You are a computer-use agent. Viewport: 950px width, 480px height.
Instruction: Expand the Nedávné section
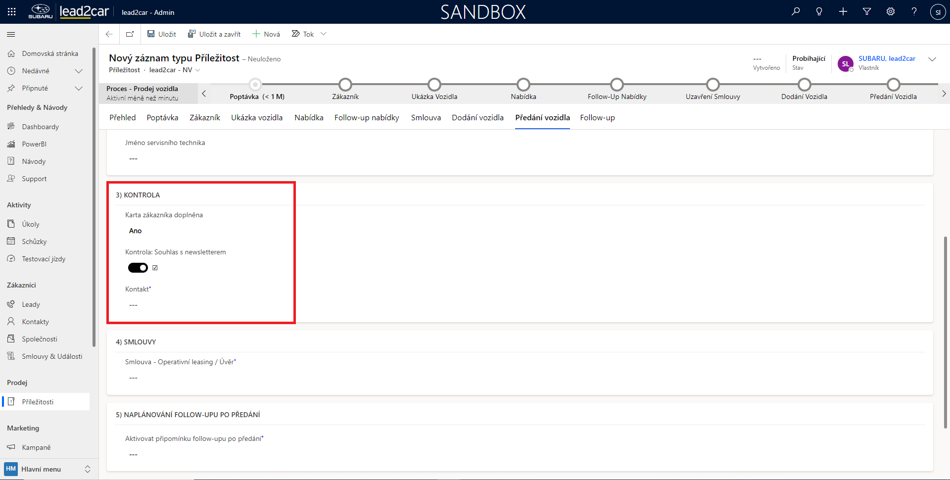tap(78, 71)
